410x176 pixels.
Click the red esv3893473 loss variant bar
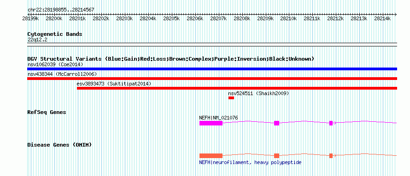(237, 88)
